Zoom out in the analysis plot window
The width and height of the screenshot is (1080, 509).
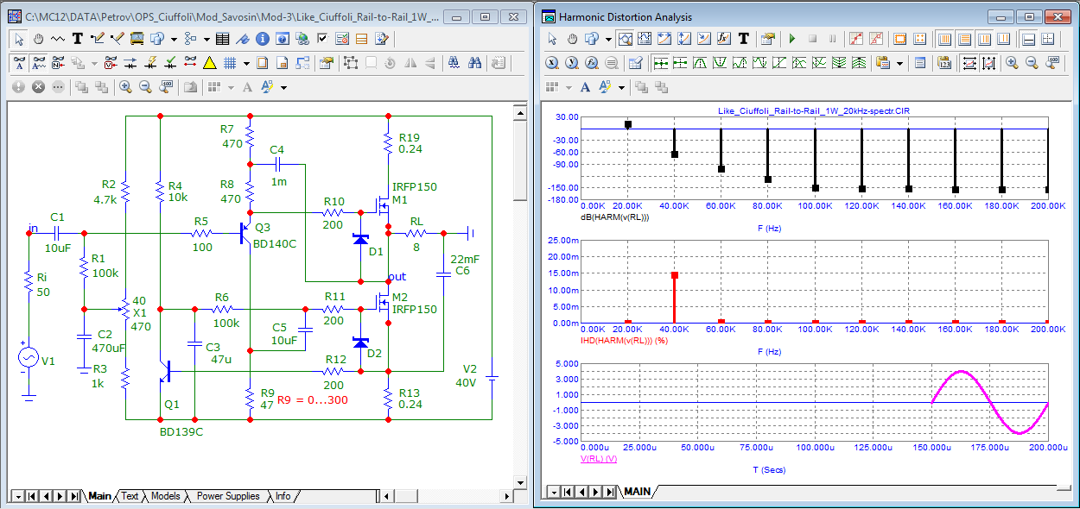tap(1032, 62)
